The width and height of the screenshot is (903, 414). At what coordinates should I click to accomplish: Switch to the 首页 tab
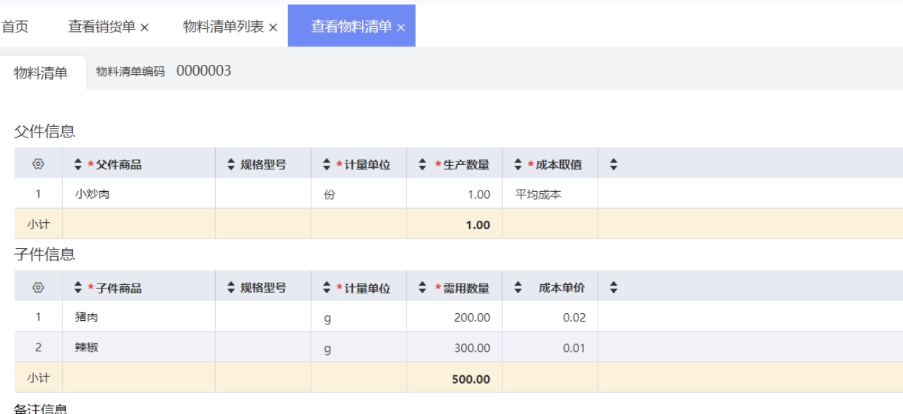[15, 27]
